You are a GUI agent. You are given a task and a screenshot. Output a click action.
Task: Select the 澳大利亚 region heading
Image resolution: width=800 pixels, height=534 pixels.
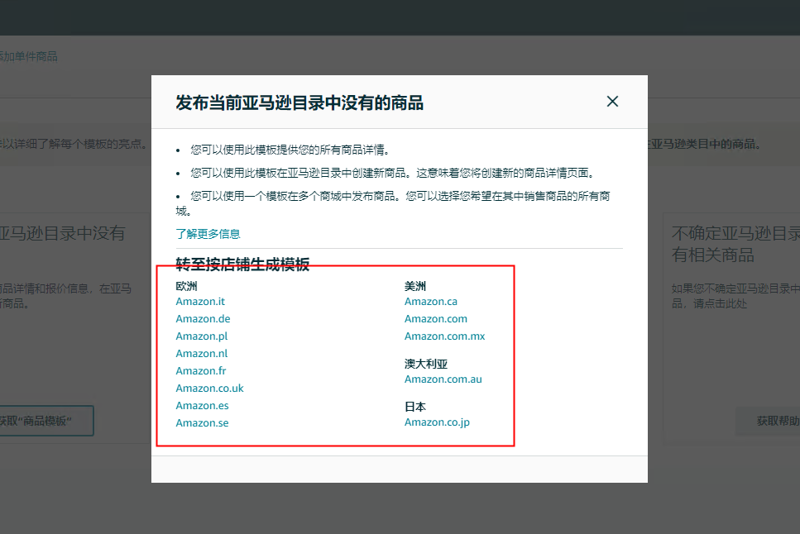coord(425,364)
